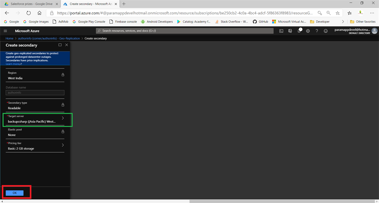379x203 pixels.
Task: Open the Target server selection chevron
Action: point(63,118)
